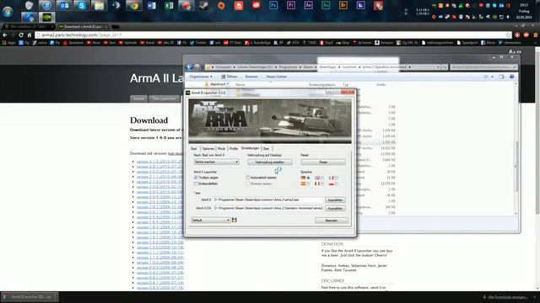Viewport: 540px width, 303px height.
Task: Launch Adobe Premiere Pro from the taskbar
Action: [x=291, y=6]
